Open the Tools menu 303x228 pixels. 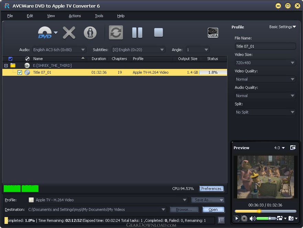[99, 16]
